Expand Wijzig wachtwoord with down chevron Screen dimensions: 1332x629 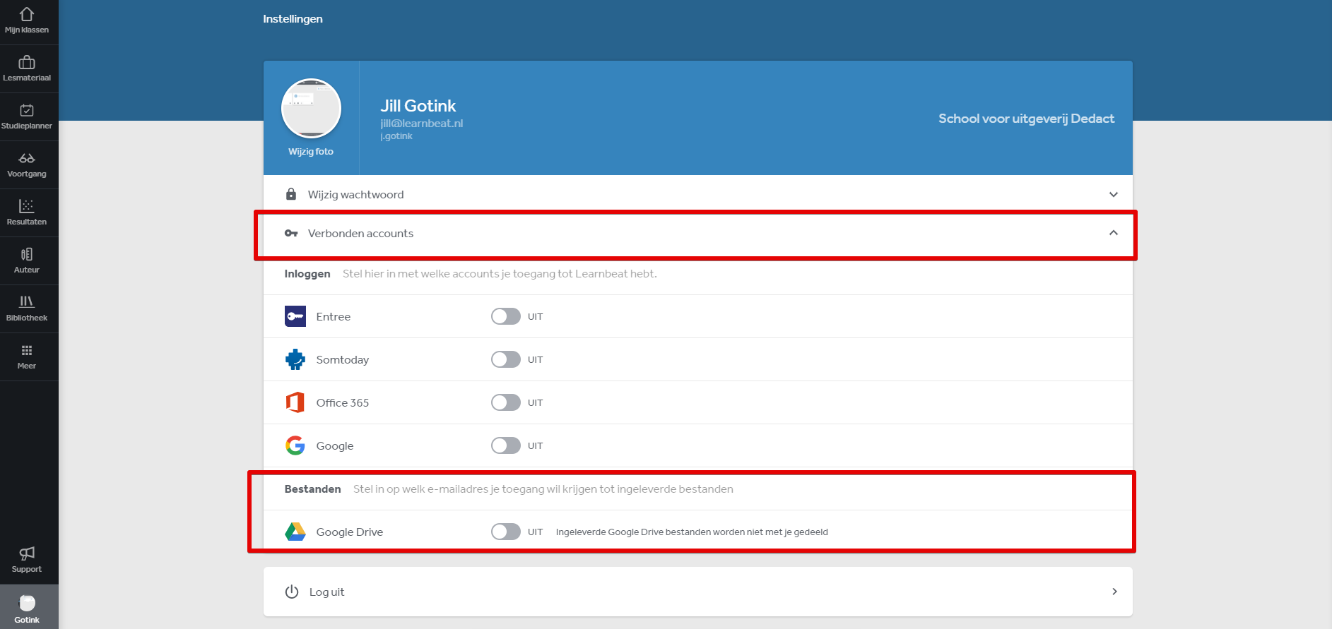coord(1114,194)
